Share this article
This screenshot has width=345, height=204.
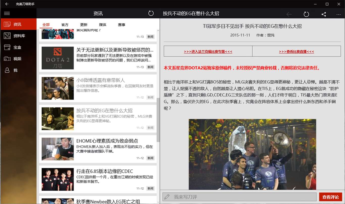324,14
